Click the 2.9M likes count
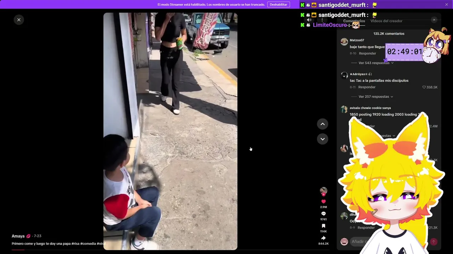This screenshot has height=254, width=453. click(323, 207)
